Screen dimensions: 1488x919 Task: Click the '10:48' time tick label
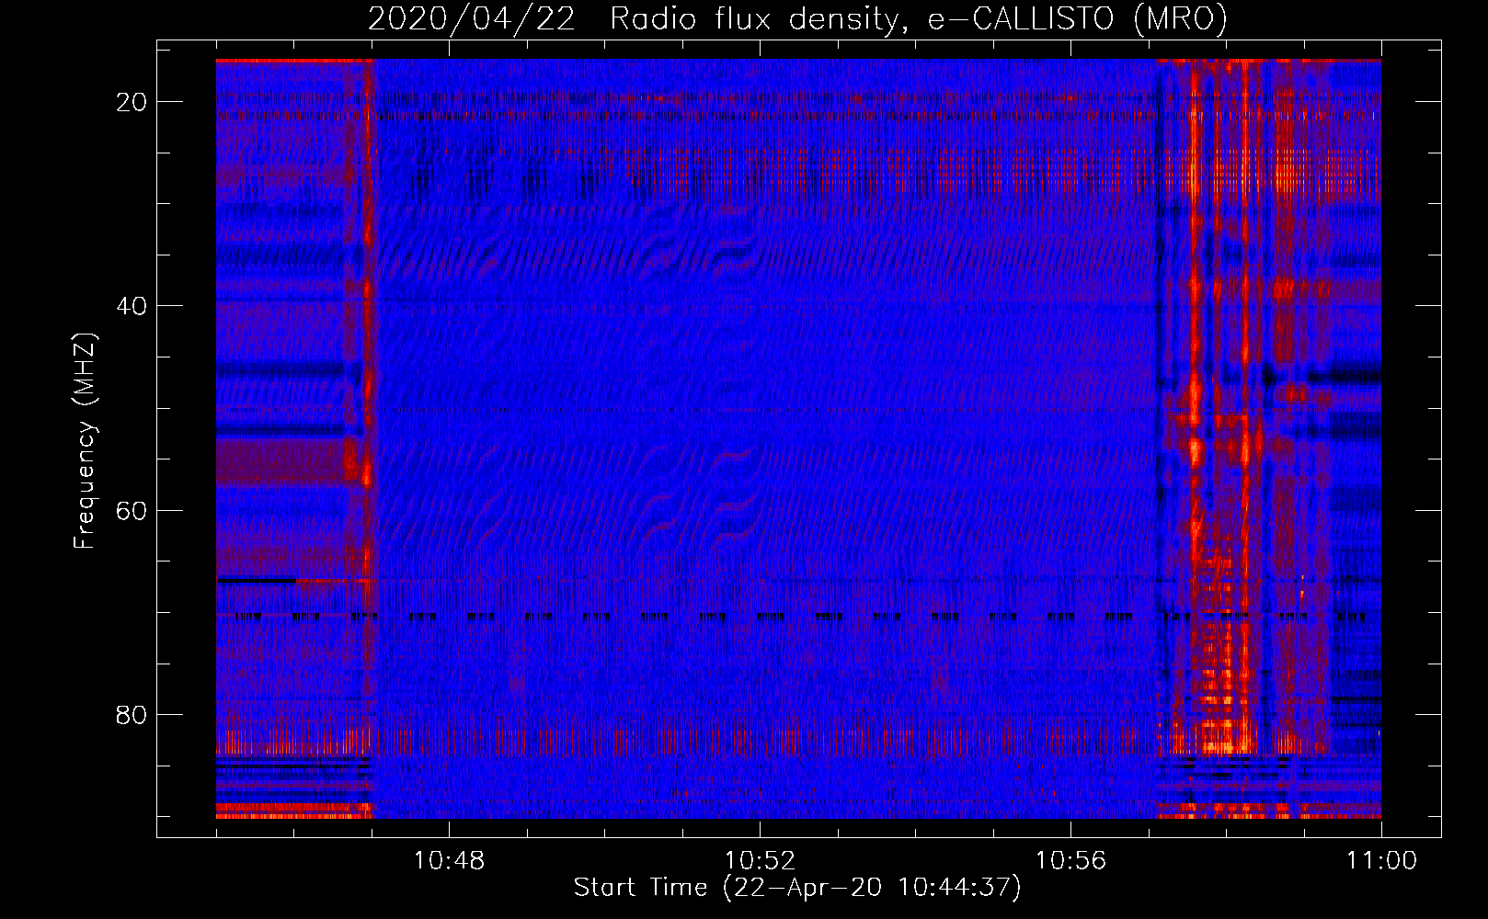tap(449, 861)
